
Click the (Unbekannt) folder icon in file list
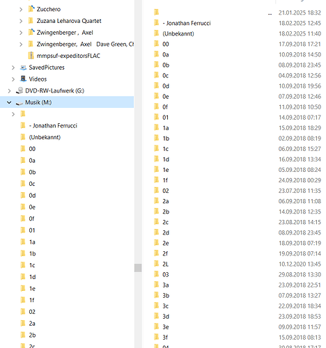coord(157,33)
